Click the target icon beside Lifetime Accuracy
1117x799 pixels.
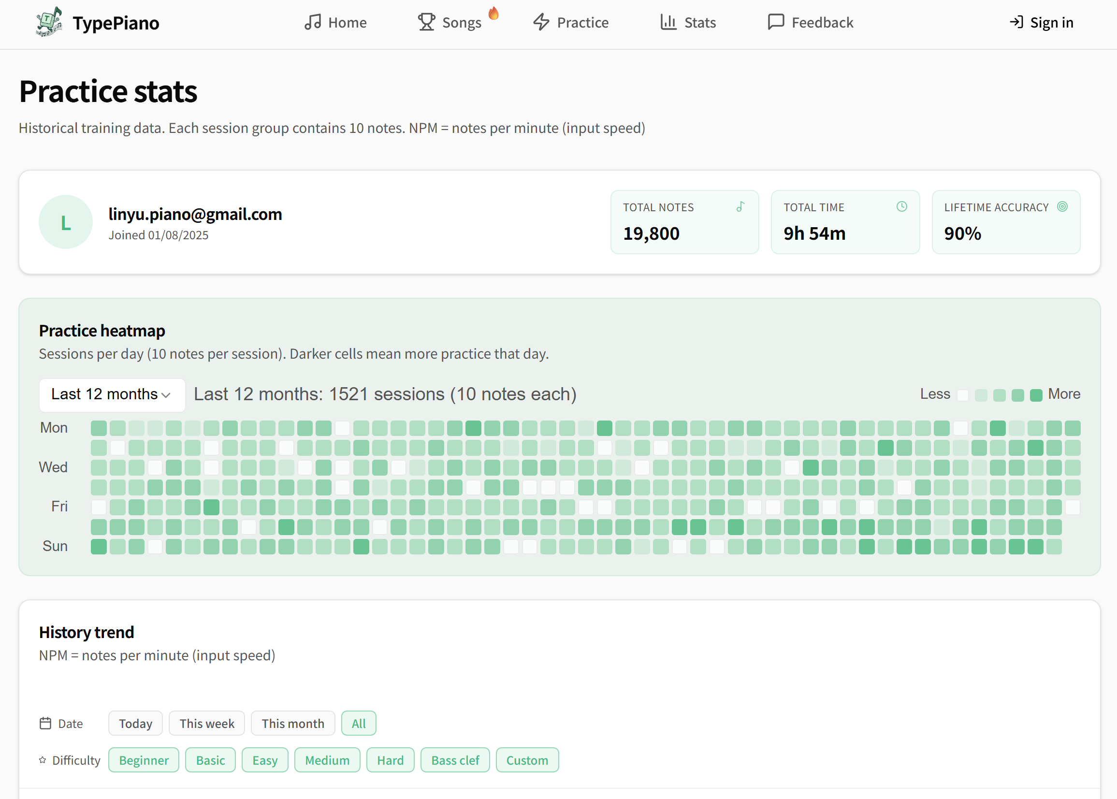coord(1062,207)
